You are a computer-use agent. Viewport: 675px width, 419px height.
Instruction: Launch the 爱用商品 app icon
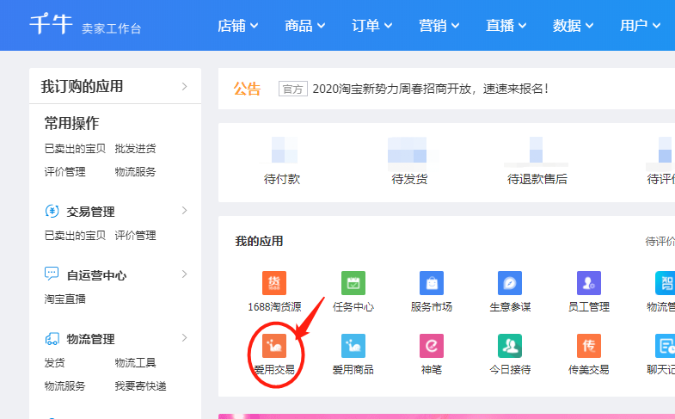tap(353, 346)
